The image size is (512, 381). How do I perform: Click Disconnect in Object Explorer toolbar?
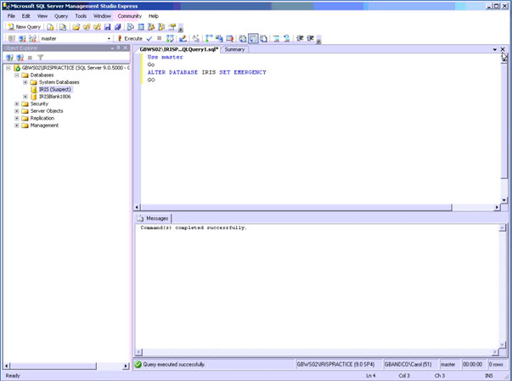(20, 58)
